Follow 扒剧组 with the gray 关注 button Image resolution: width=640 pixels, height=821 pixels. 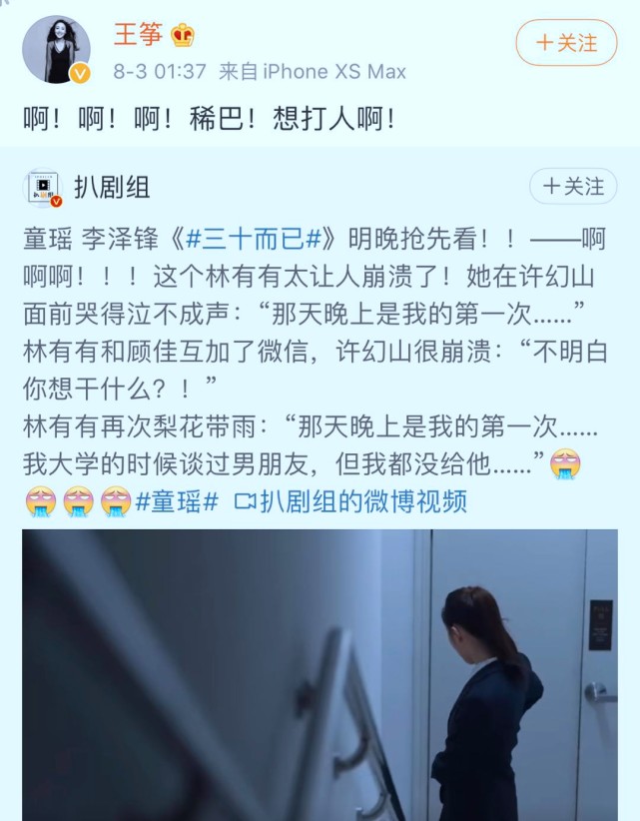pos(573,187)
